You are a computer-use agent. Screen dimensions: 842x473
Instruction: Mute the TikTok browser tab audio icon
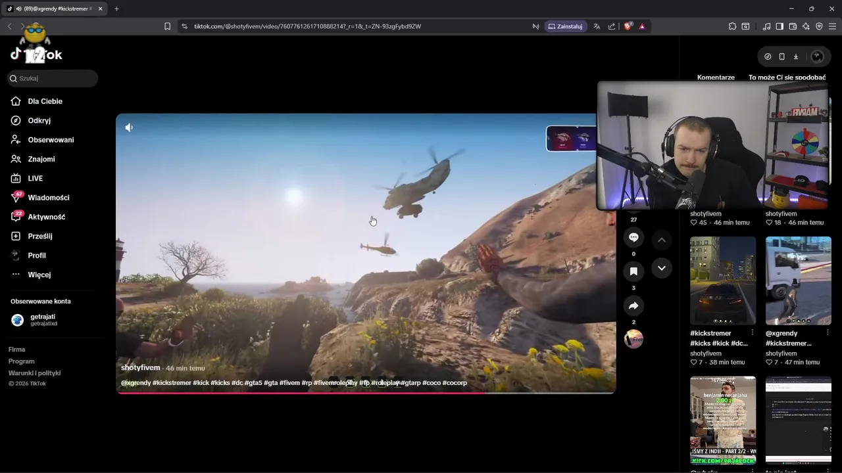click(18, 9)
